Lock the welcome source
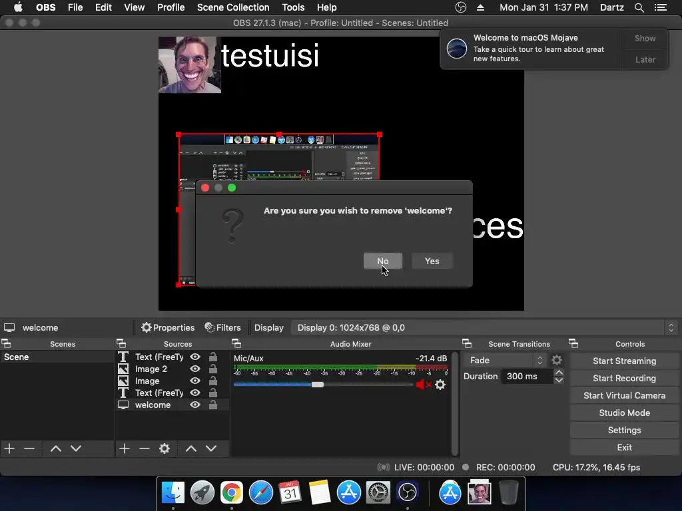Image resolution: width=682 pixels, height=511 pixels. (213, 405)
